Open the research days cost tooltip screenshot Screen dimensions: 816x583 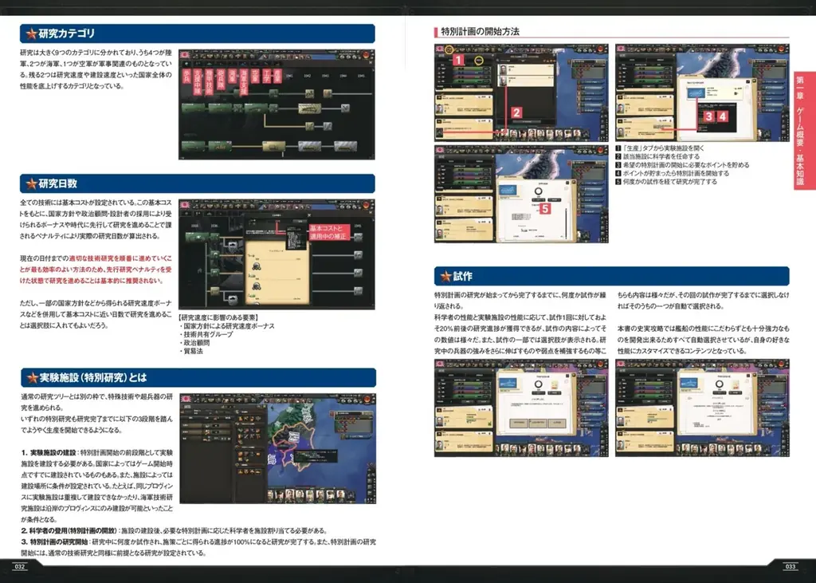(x=277, y=254)
